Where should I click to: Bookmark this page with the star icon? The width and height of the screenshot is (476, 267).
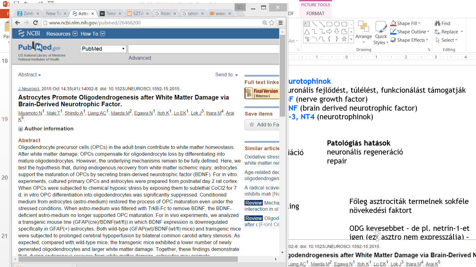(272, 23)
